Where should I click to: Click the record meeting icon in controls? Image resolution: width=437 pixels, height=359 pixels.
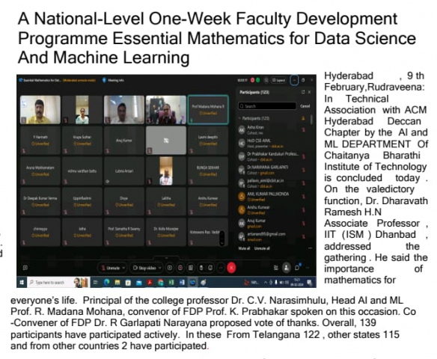[x=180, y=268]
